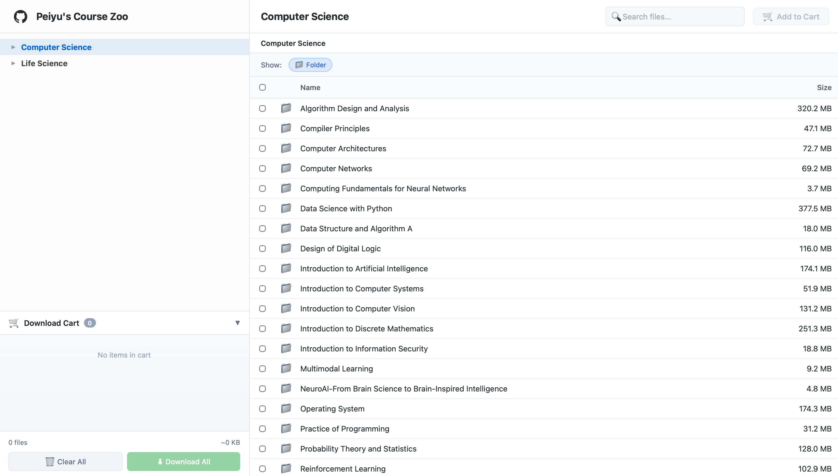Select Life Science in sidebar
838x476 pixels.
[44, 63]
